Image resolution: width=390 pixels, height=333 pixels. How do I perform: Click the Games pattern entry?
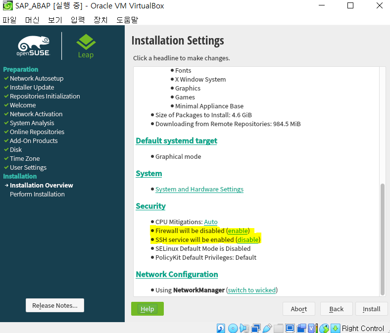point(185,97)
